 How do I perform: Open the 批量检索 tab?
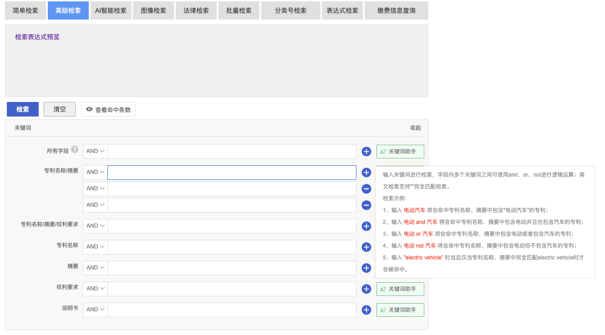[x=239, y=10]
